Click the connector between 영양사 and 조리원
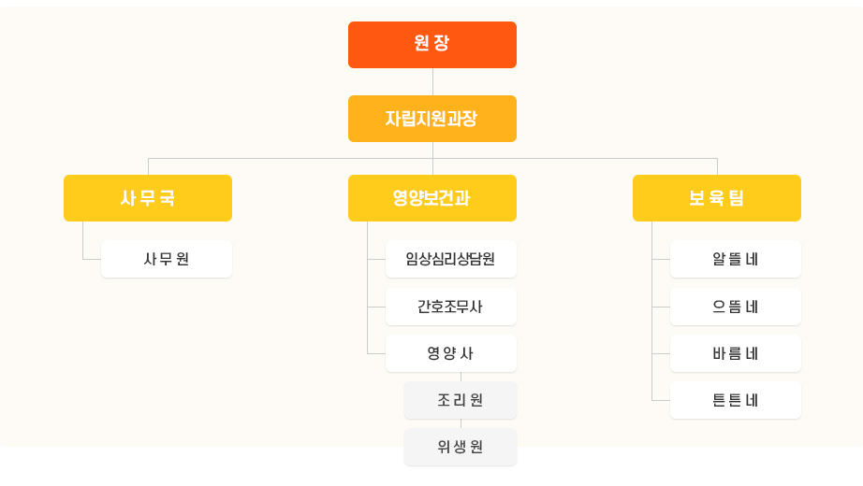 461,378
